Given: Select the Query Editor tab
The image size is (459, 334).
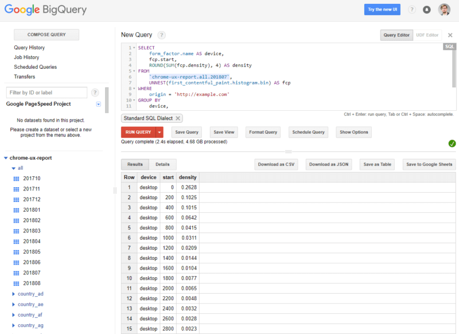Looking at the screenshot, I should pos(396,35).
